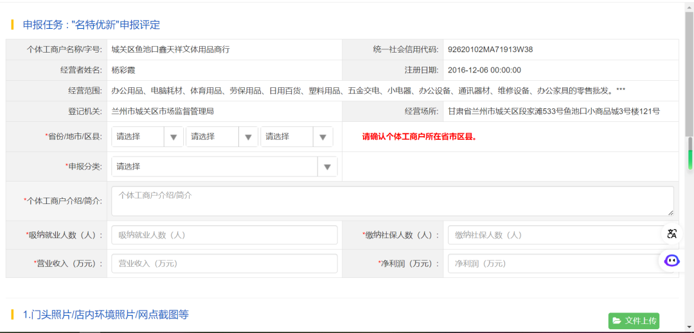Expand the 申报分类 dropdown
Image resolution: width=694 pixels, height=333 pixels.
224,167
